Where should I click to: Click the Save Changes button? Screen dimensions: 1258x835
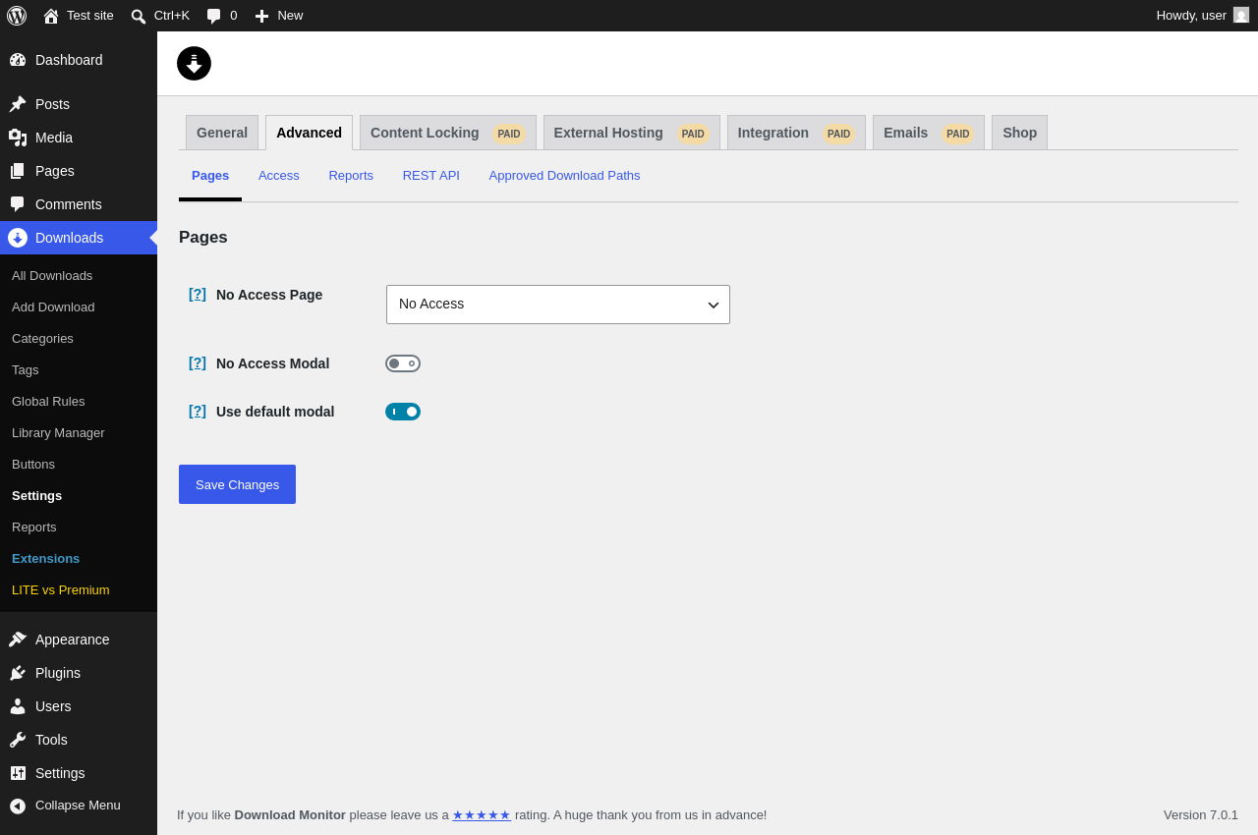click(237, 484)
